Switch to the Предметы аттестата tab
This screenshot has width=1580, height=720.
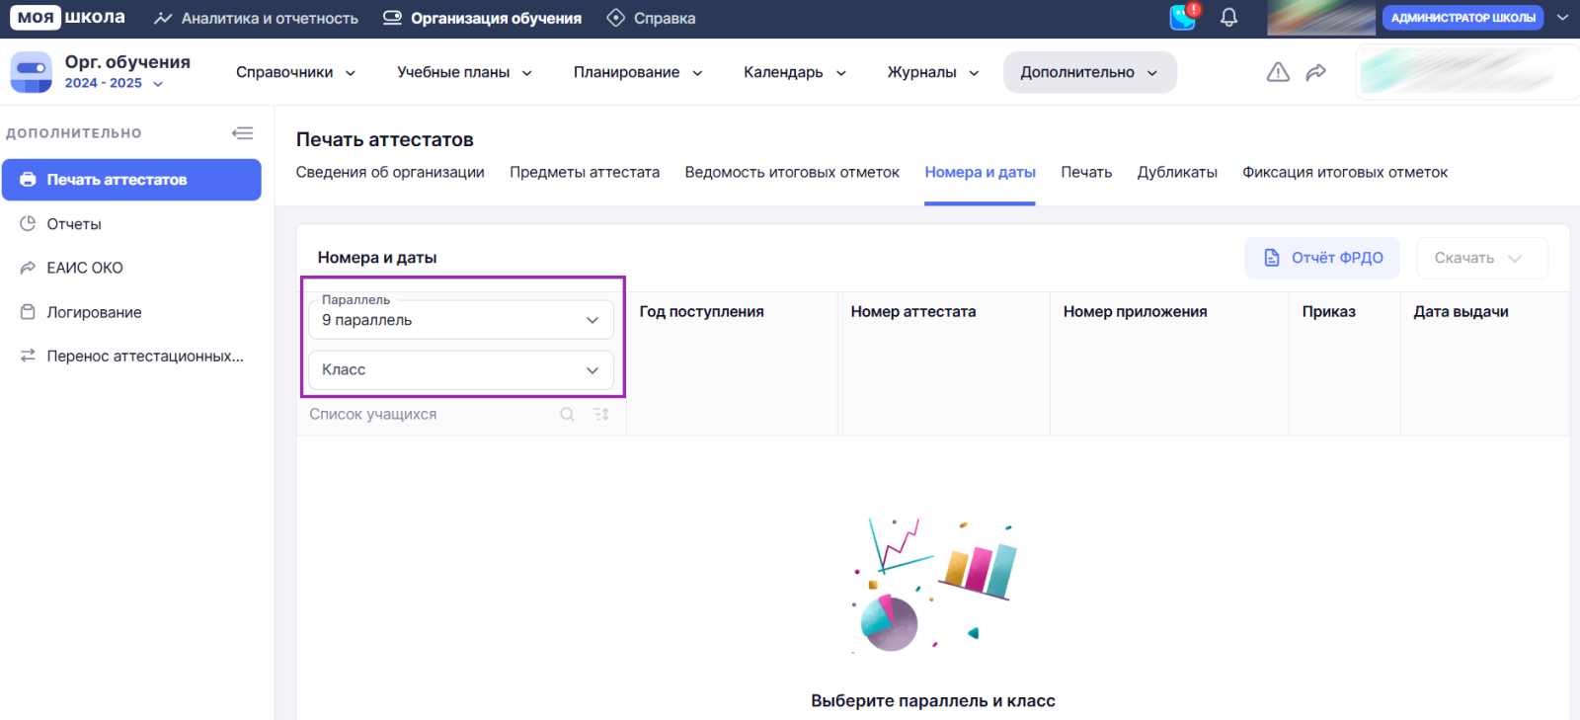(584, 173)
